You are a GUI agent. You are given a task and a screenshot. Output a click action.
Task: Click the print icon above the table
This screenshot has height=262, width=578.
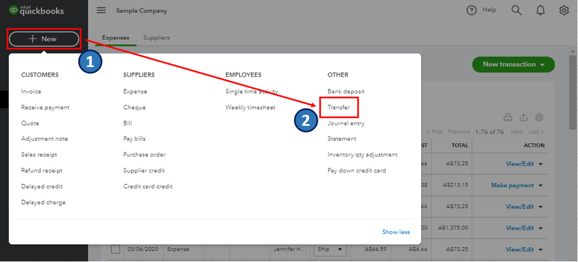click(508, 118)
